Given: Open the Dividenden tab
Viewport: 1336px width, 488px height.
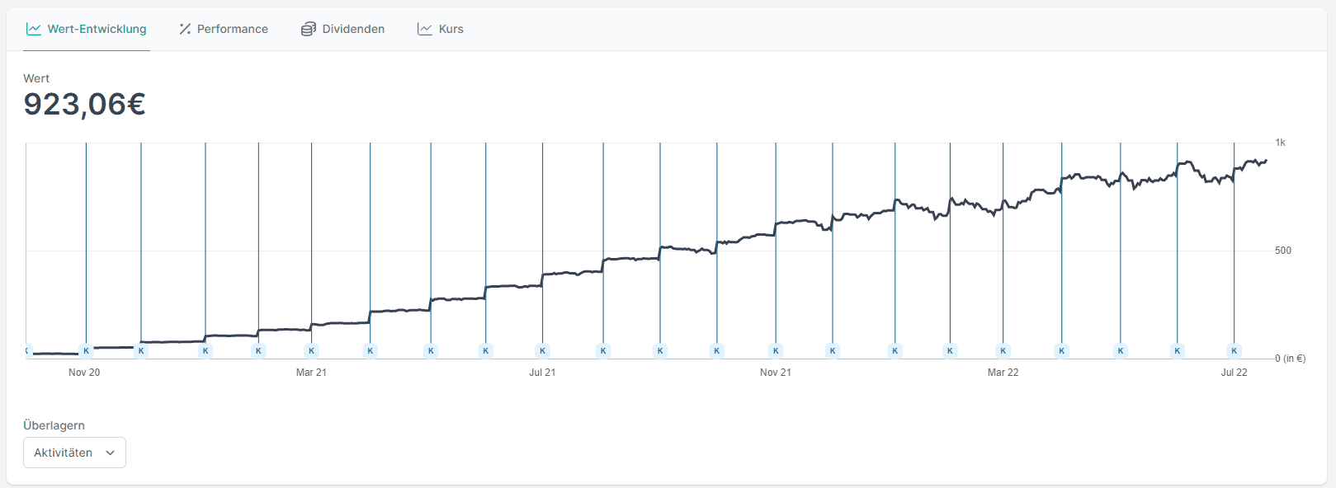Looking at the screenshot, I should point(353,29).
